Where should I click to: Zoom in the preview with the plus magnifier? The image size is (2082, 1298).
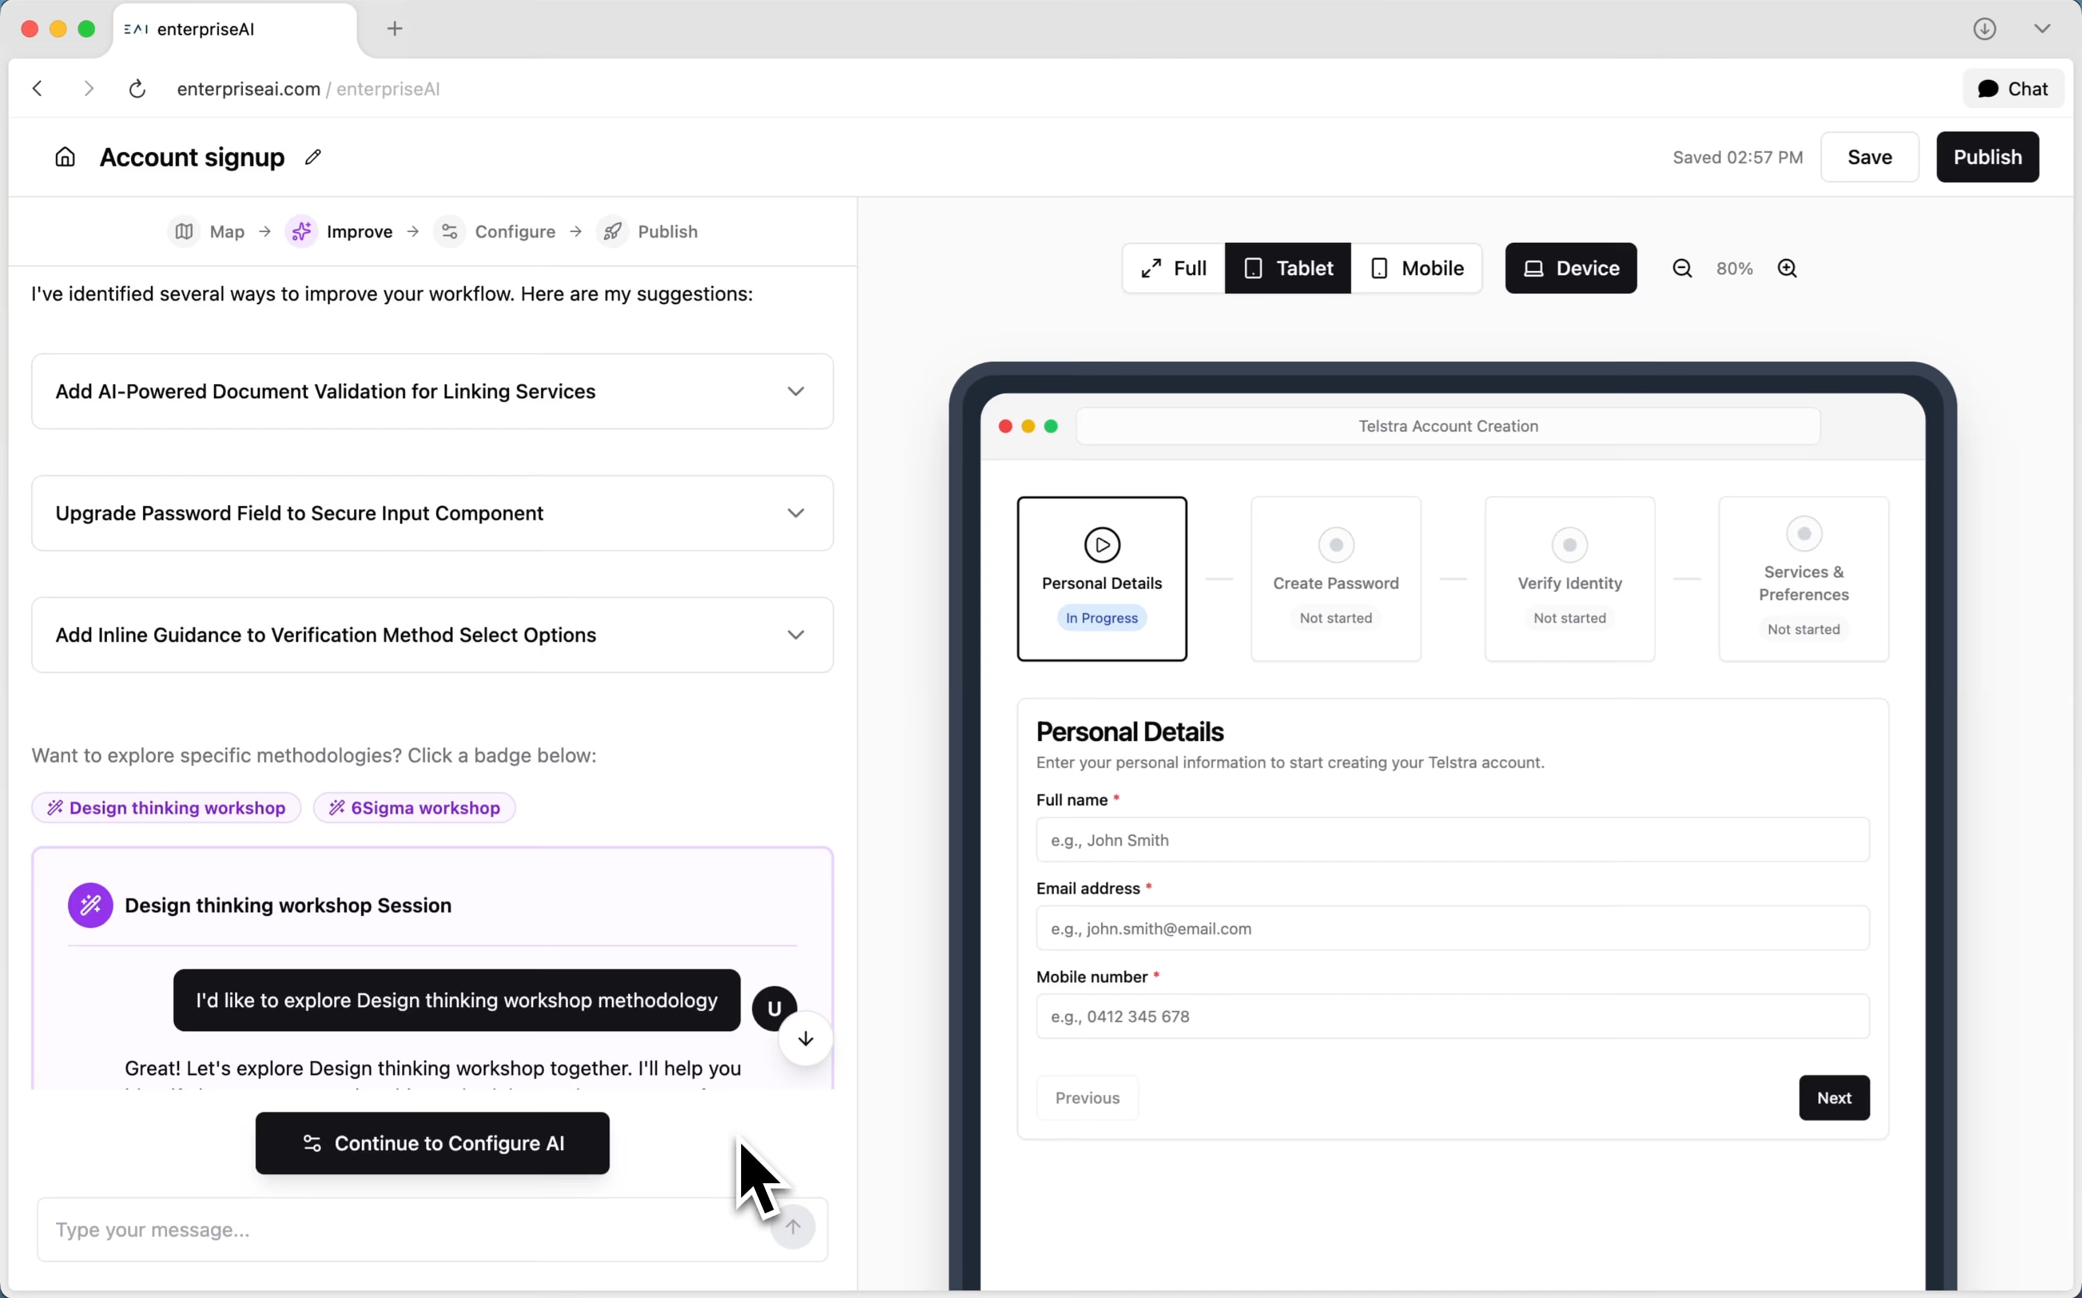point(1787,269)
